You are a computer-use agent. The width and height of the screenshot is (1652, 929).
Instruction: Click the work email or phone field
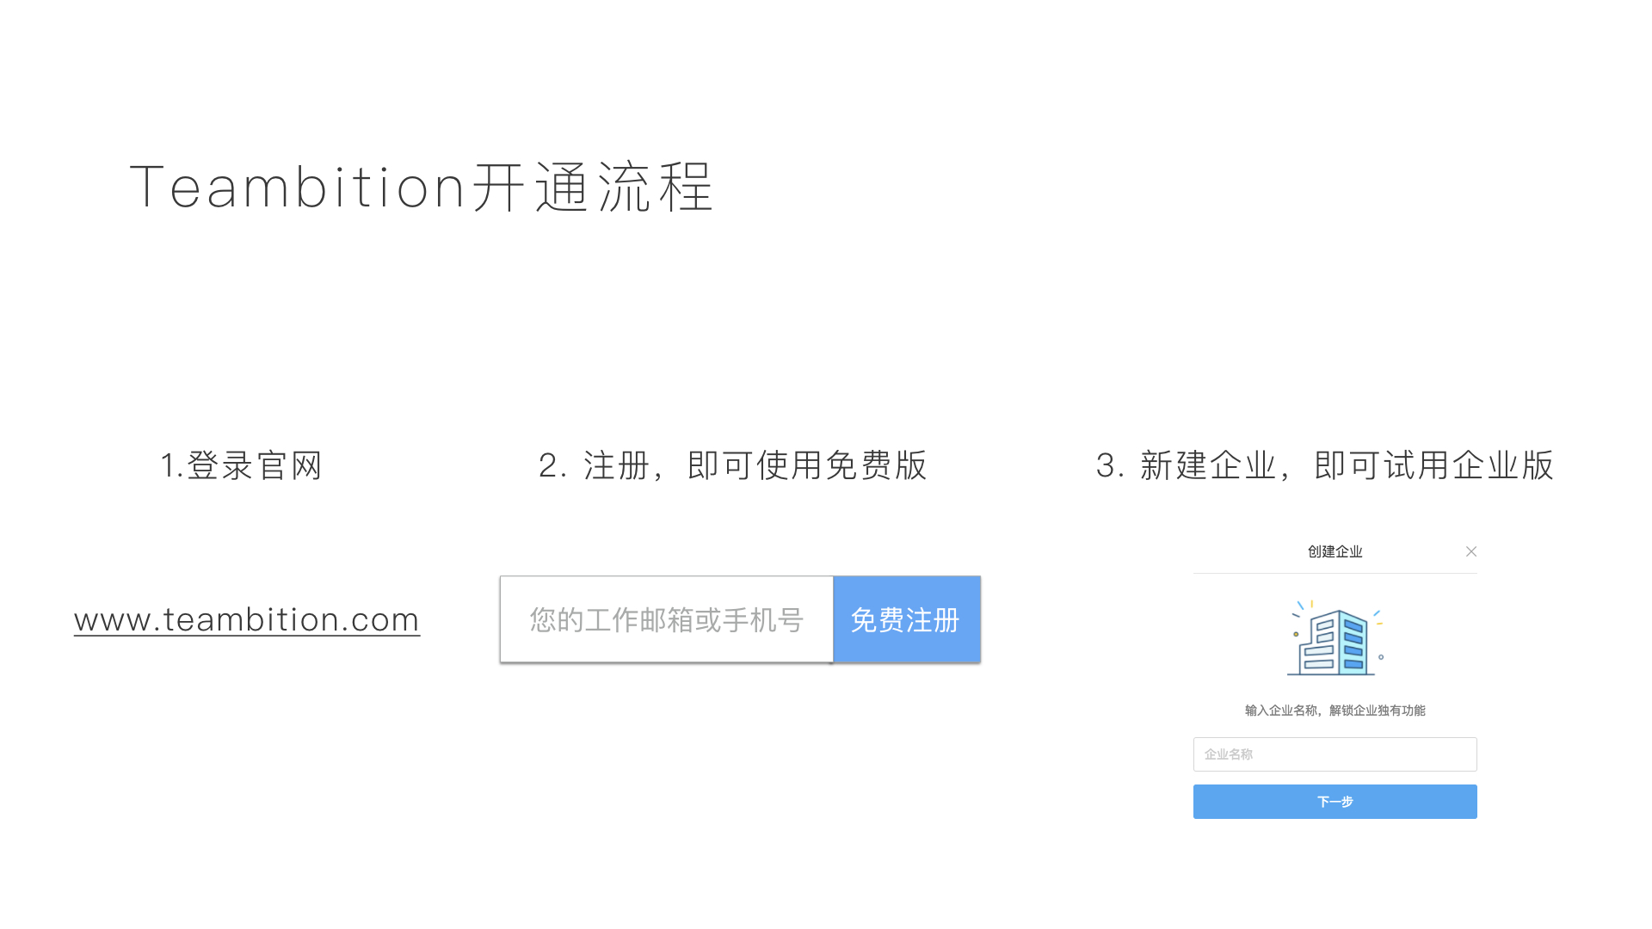(666, 619)
